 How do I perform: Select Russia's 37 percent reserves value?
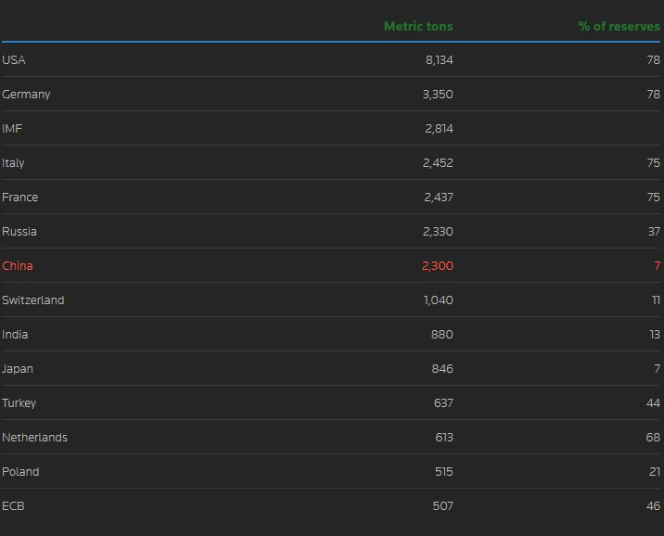click(x=653, y=232)
